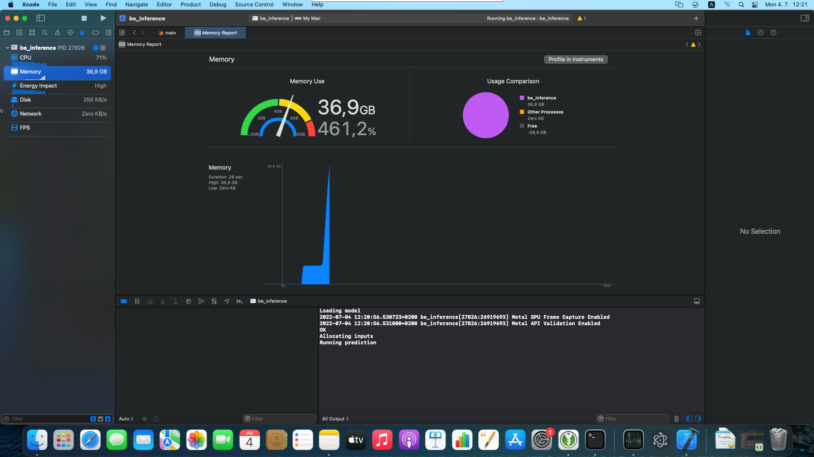This screenshot has height=457, width=814.
Task: Click Simulate Location arrow icon
Action: tap(227, 301)
